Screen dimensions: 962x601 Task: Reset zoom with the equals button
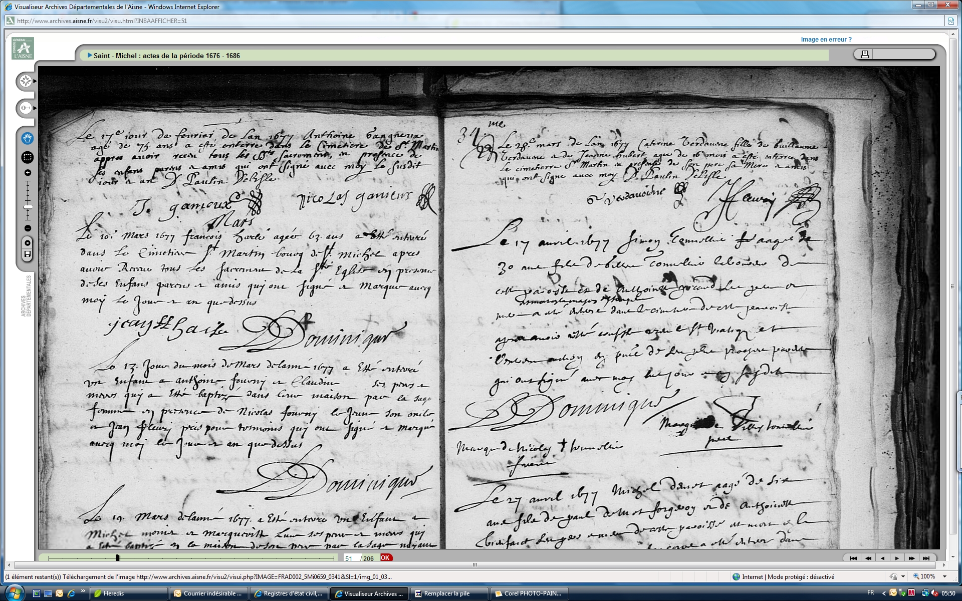[28, 243]
